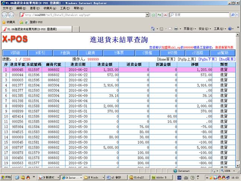The height and width of the screenshot is (181, 241).
Task: Open the 工具(T) menu in menu bar
Action: point(64,8)
